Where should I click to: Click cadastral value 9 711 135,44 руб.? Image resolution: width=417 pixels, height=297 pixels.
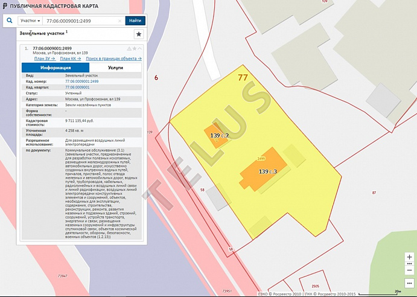pos(80,121)
